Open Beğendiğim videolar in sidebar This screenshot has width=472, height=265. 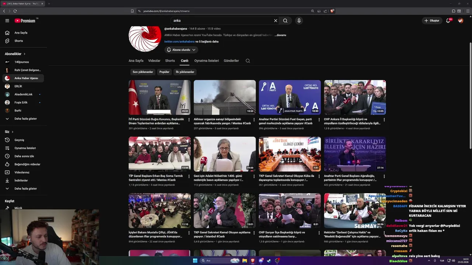coord(23,165)
